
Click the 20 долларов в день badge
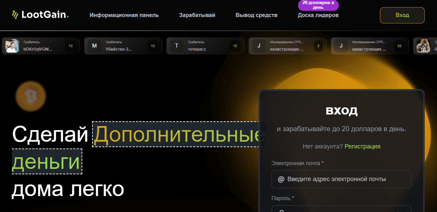click(318, 5)
